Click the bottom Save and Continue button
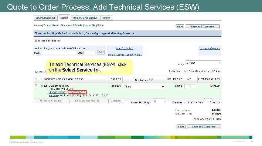262x146 pixels. pos(204,127)
